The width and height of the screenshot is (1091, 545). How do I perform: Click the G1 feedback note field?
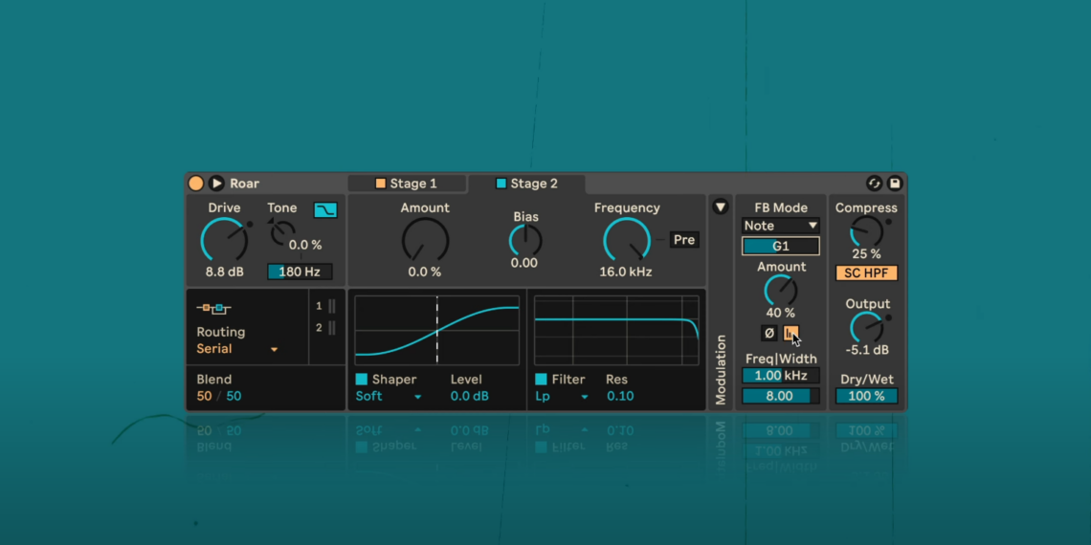pos(781,247)
